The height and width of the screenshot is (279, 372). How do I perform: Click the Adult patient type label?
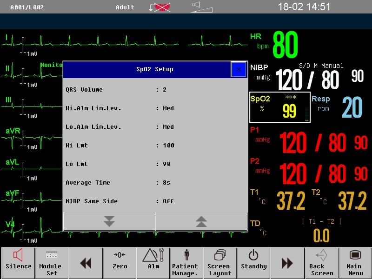[125, 7]
